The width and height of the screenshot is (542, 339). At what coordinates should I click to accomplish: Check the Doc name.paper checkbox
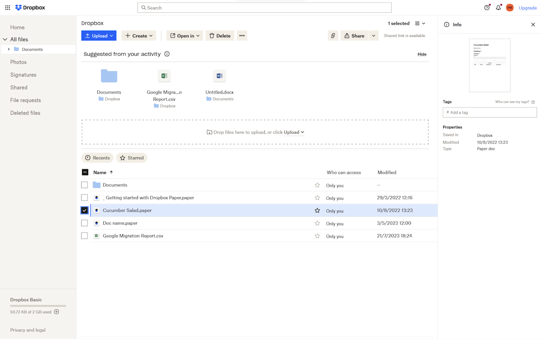tap(84, 223)
